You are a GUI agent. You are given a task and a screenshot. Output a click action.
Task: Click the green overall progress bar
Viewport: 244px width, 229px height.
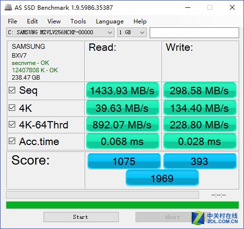(122, 205)
